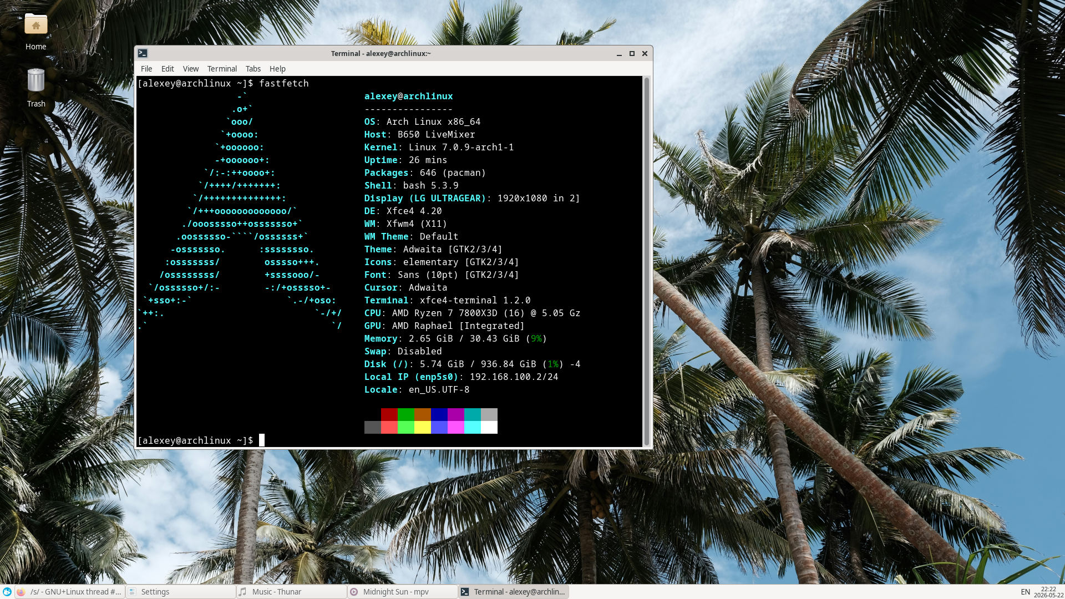
Task: Switch to the Settings taskbar window
Action: click(x=181, y=592)
